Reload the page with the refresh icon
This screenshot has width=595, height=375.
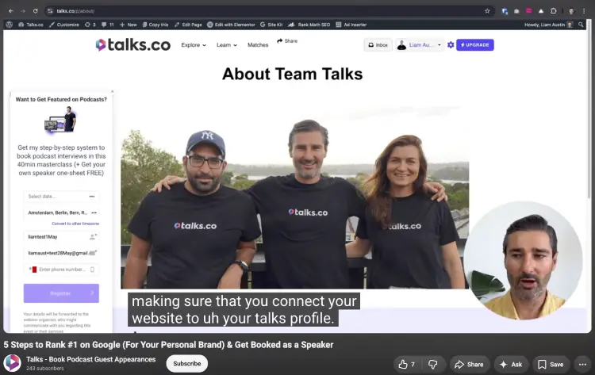pos(35,11)
